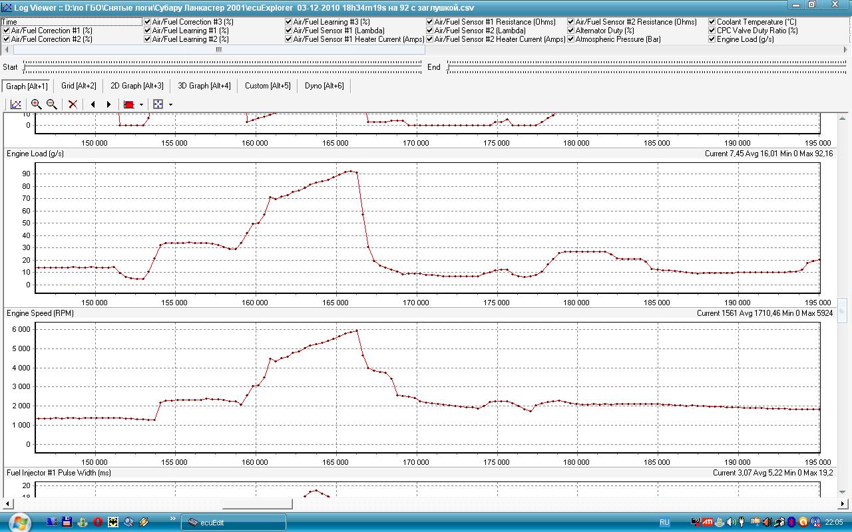852x532 pixels.
Task: Click the dotted selection grid icon
Action: click(158, 104)
